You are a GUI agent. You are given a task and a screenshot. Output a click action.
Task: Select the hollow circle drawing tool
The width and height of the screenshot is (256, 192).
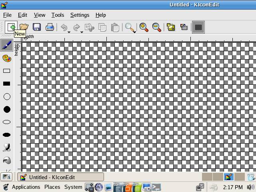(x=7, y=97)
